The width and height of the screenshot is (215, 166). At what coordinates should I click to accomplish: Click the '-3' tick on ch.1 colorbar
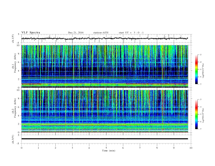point(200,55)
